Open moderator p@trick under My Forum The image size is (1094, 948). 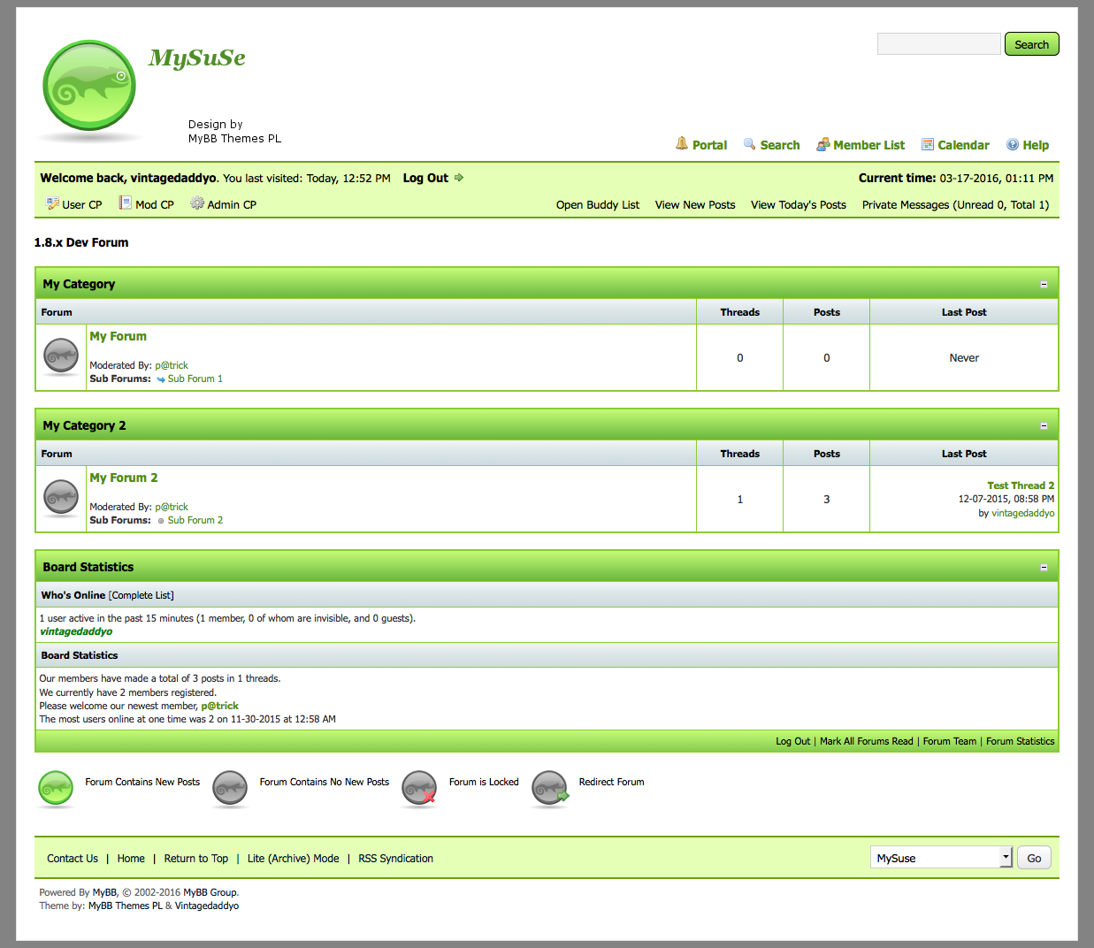pyautogui.click(x=172, y=365)
